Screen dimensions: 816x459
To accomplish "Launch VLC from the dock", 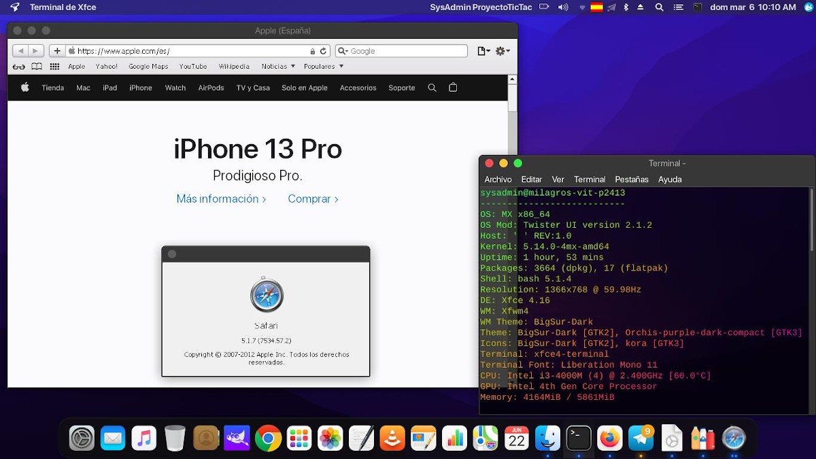I will coord(392,439).
